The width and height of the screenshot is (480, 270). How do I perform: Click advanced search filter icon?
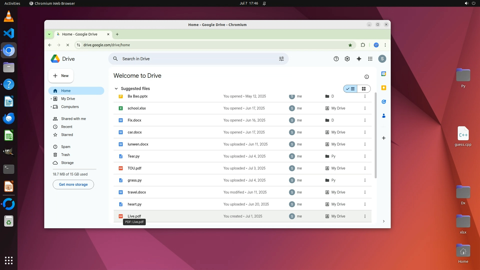pyautogui.click(x=281, y=59)
